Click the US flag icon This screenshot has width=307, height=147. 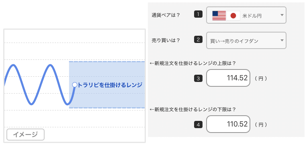click(x=219, y=16)
